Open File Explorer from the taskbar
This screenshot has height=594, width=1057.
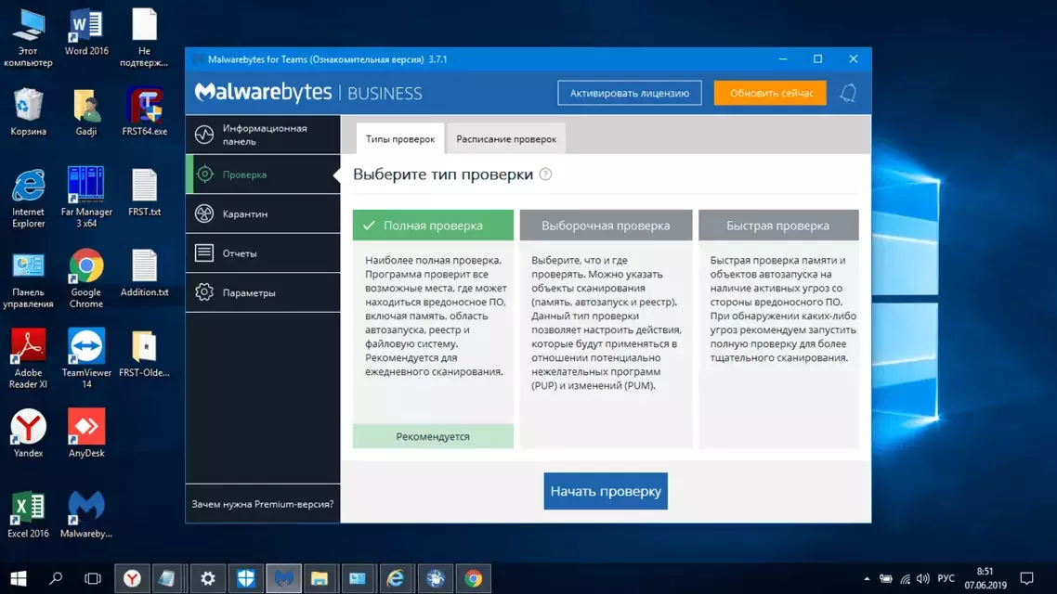pos(320,578)
